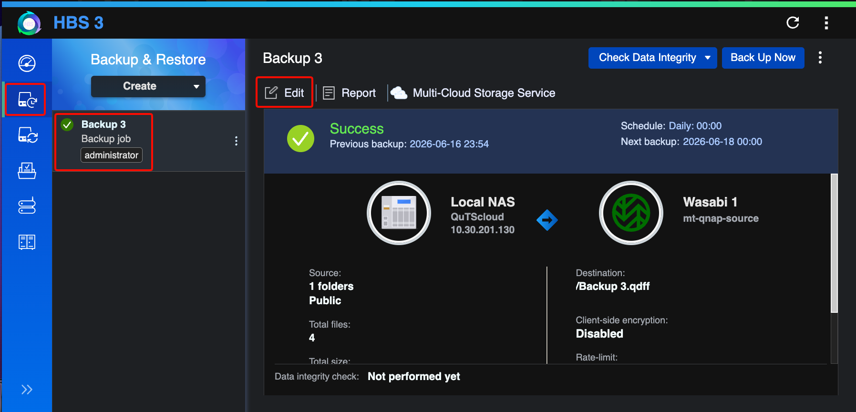Viewport: 856px width, 412px height.
Task: Select the Backup 3 job in the list
Action: pos(148,141)
